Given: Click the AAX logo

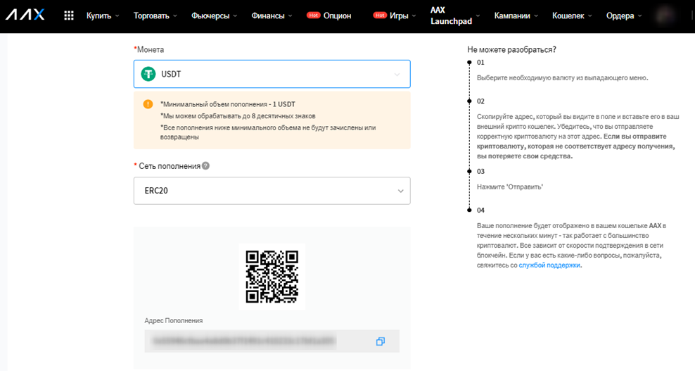Looking at the screenshot, I should pyautogui.click(x=25, y=15).
